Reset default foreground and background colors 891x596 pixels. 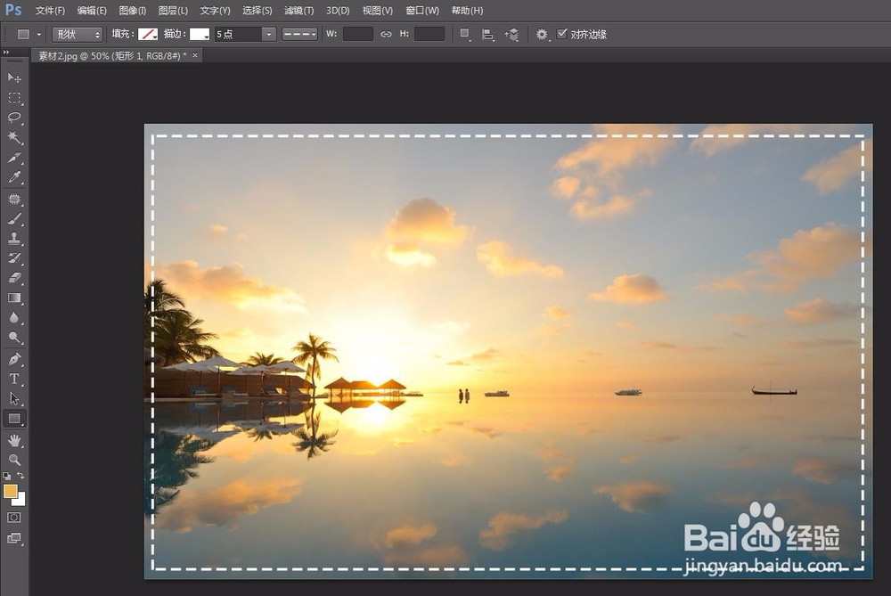pos(7,476)
